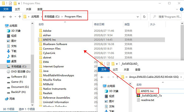
Task: Open the 查看 ribbon tab in Program Files window
Action: pyautogui.click(x=40, y=9)
